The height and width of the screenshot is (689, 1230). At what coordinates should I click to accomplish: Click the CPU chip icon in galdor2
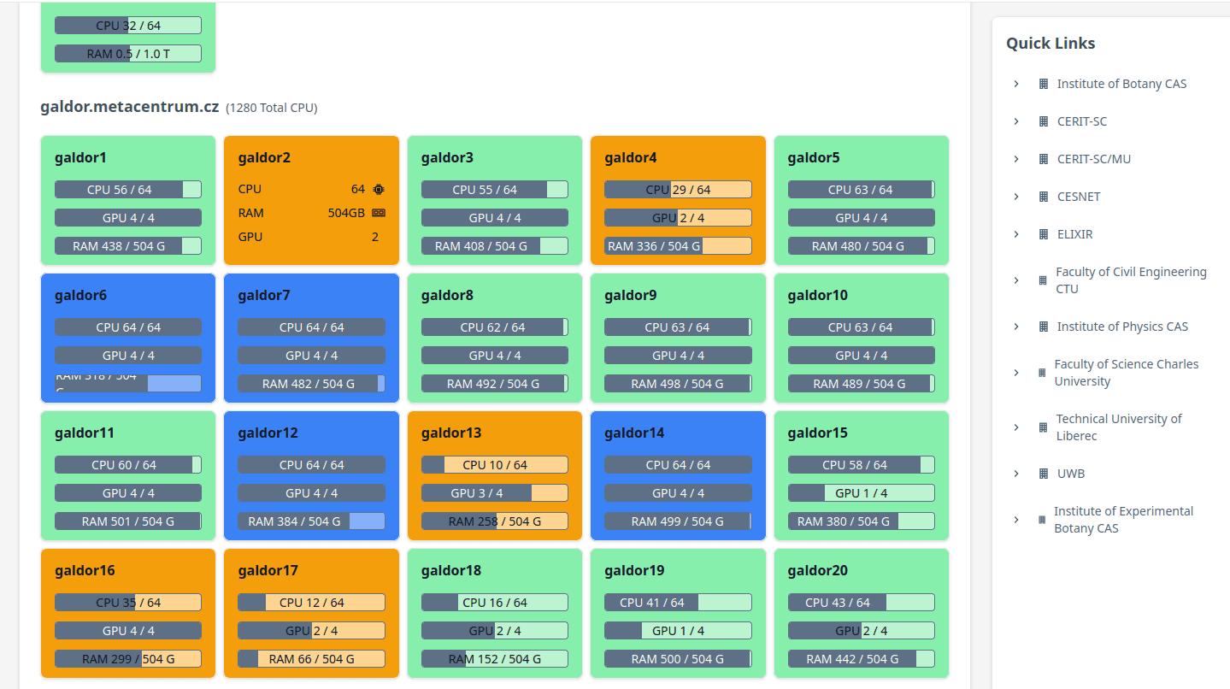point(379,189)
